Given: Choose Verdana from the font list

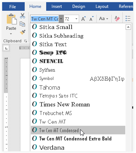Looking at the screenshot, I should tap(78, 147).
